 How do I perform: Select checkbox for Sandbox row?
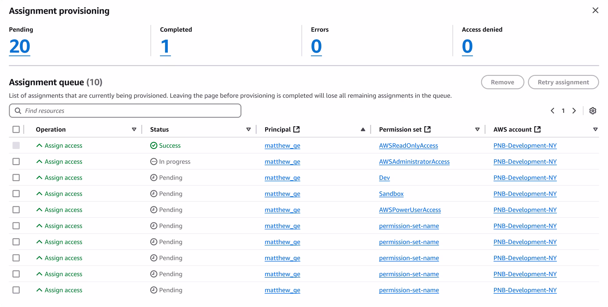[16, 194]
